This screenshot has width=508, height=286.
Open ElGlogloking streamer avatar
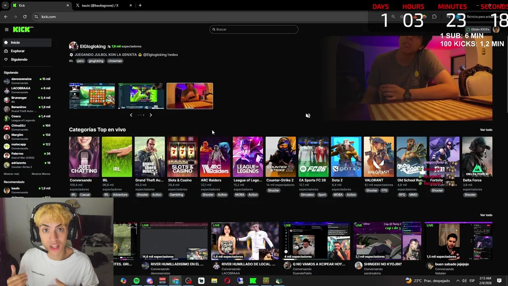(73, 46)
